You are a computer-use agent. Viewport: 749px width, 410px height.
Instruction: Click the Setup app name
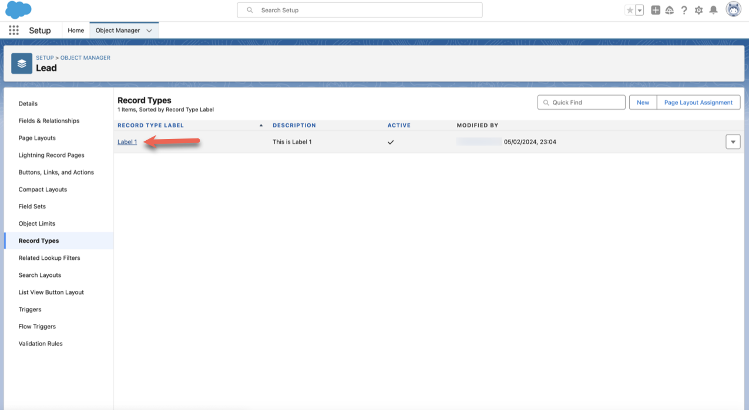40,31
